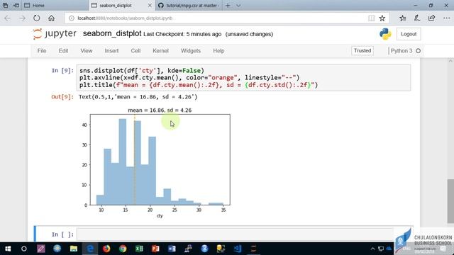Viewport: 454px width, 255px height.
Task: Open the Windows Start menu
Action: tap(8, 249)
